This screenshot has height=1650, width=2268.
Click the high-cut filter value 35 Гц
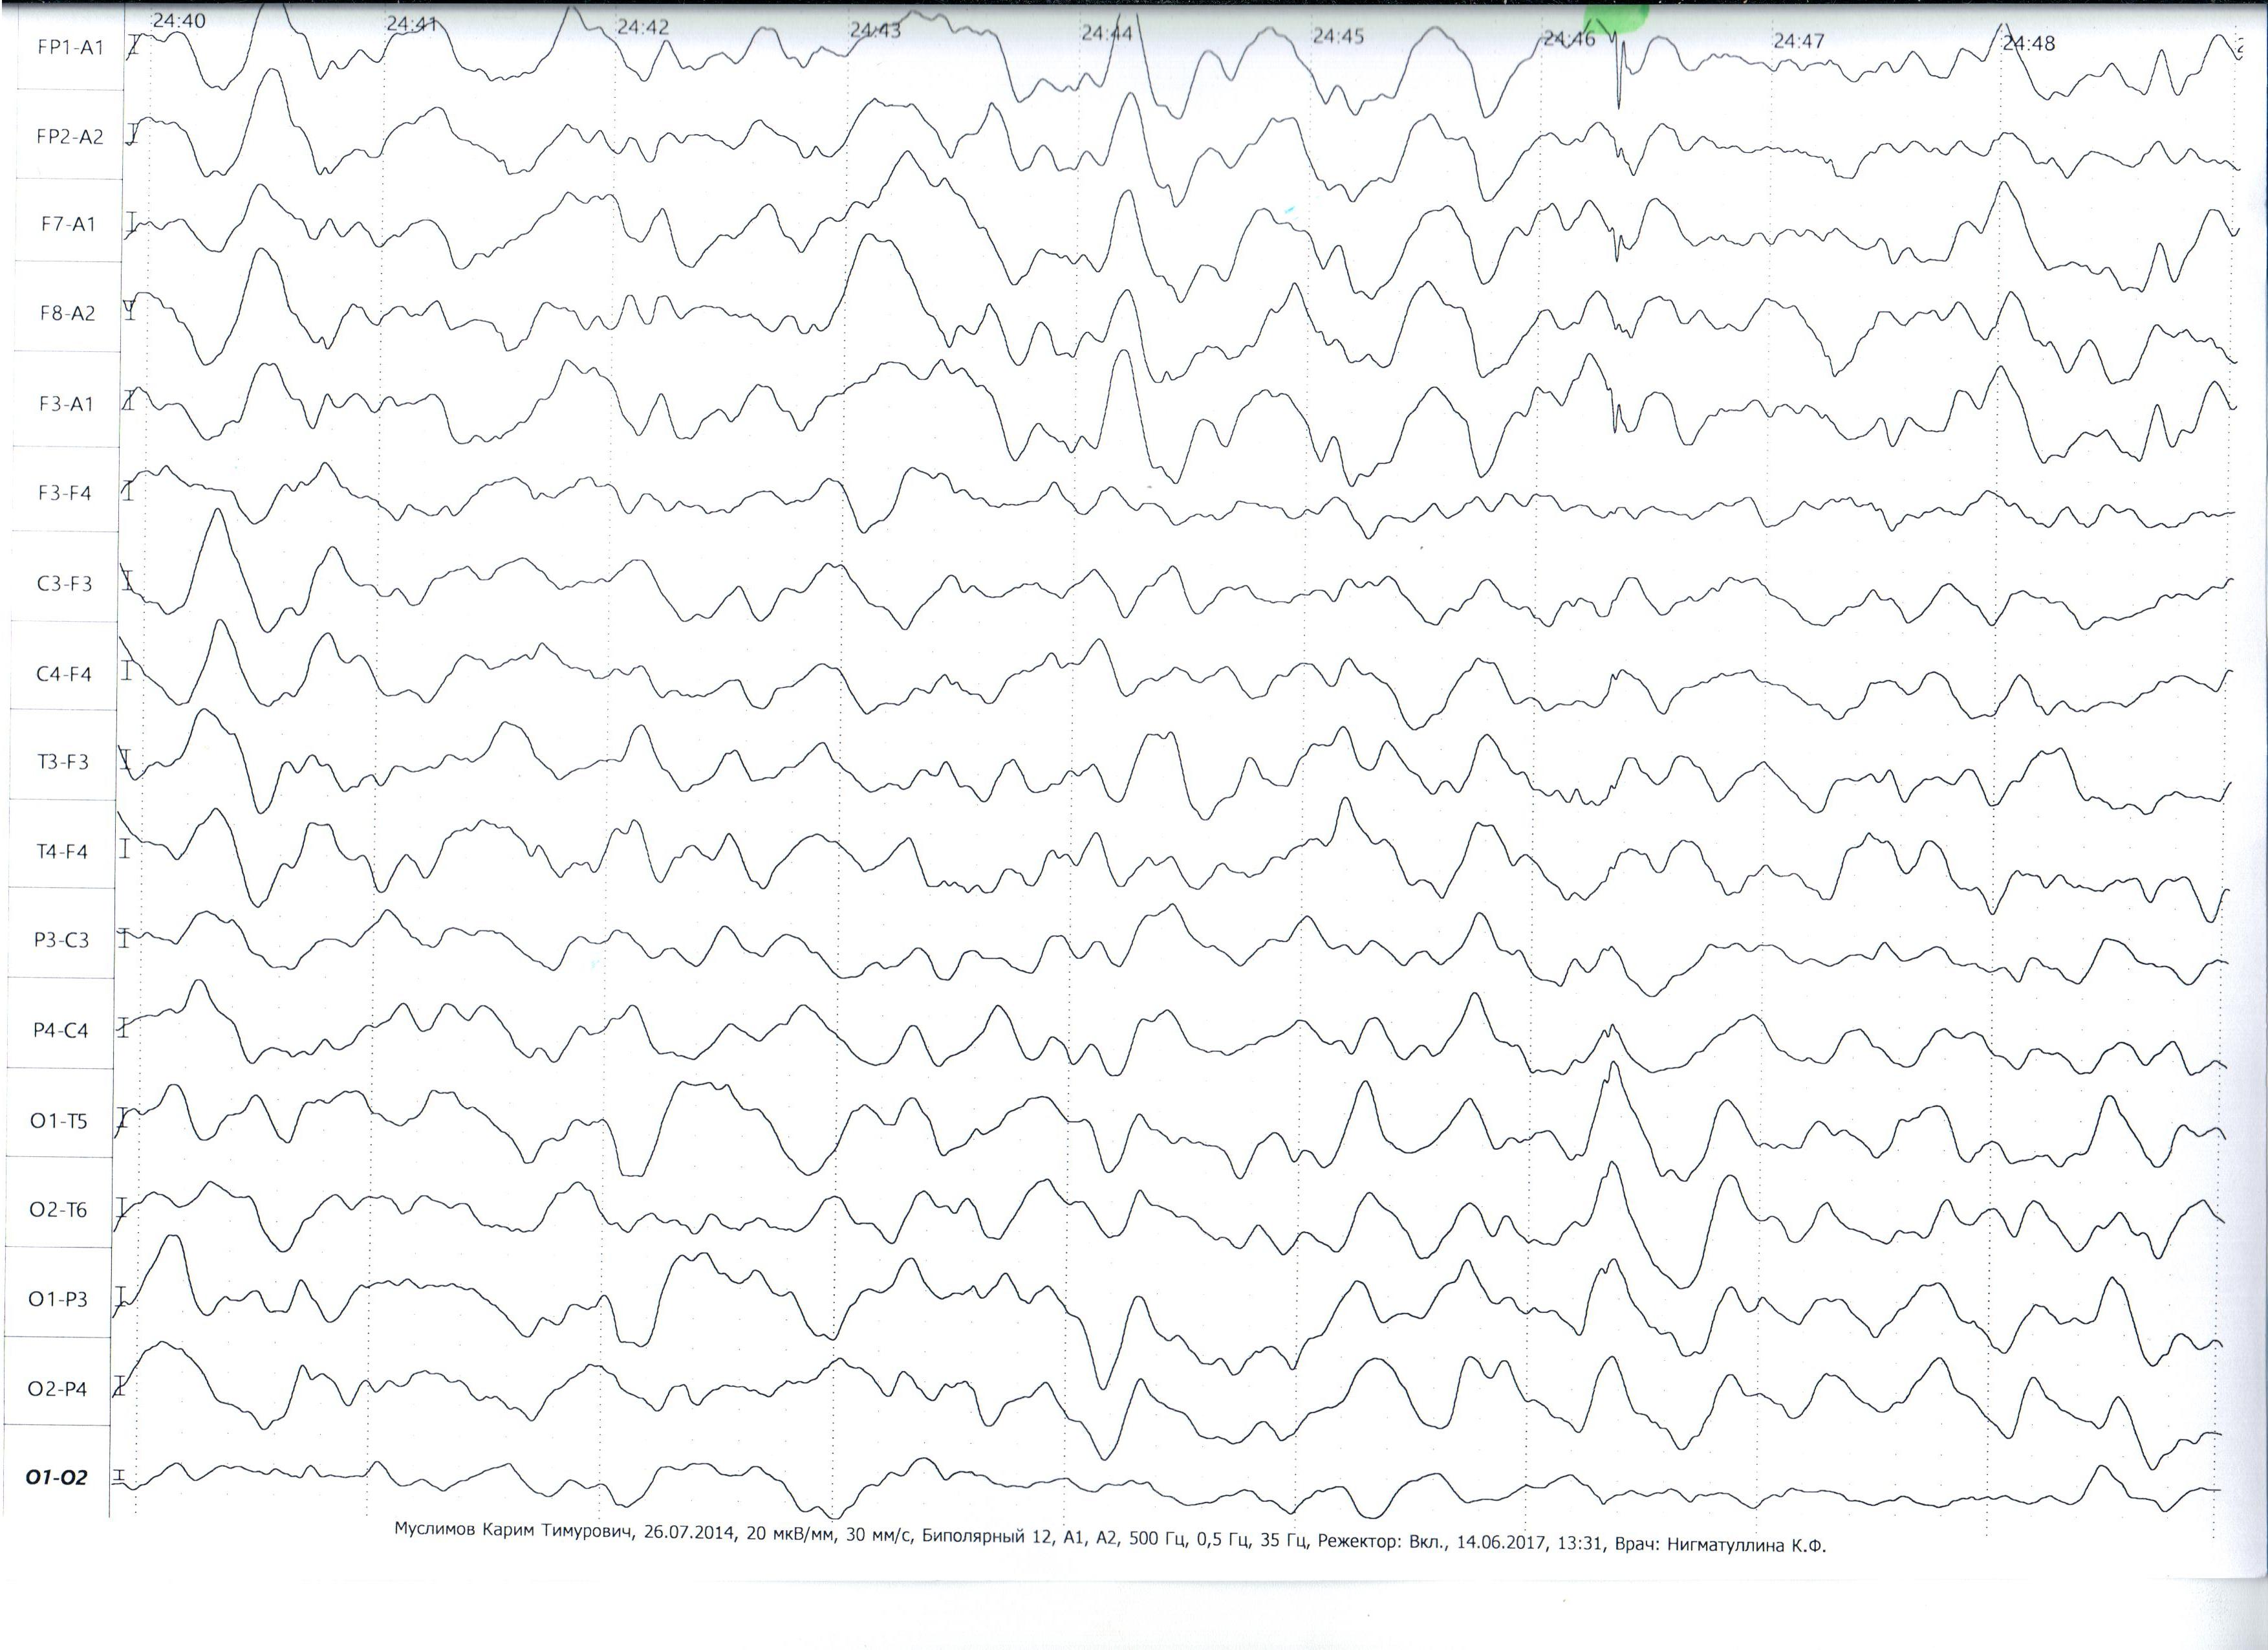(x=1285, y=1540)
